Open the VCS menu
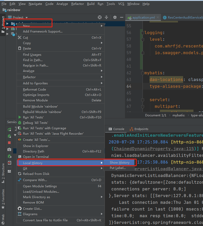Image resolution: width=203 pixels, height=226 pixels. point(121,4)
